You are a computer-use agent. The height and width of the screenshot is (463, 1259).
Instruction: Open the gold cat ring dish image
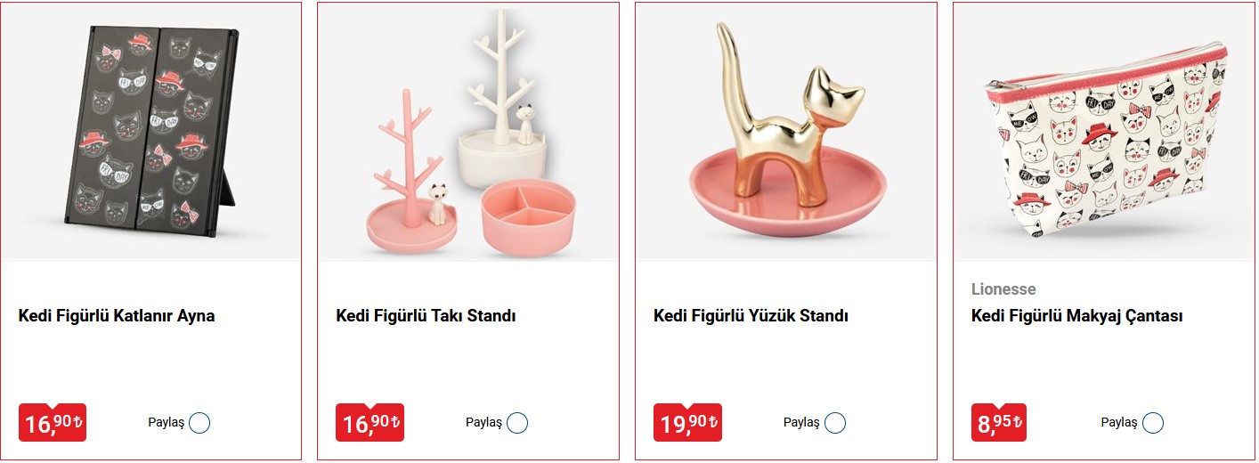[x=786, y=132]
